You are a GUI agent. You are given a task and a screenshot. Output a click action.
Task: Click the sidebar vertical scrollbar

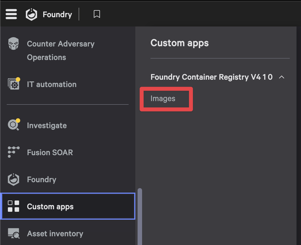point(140,217)
